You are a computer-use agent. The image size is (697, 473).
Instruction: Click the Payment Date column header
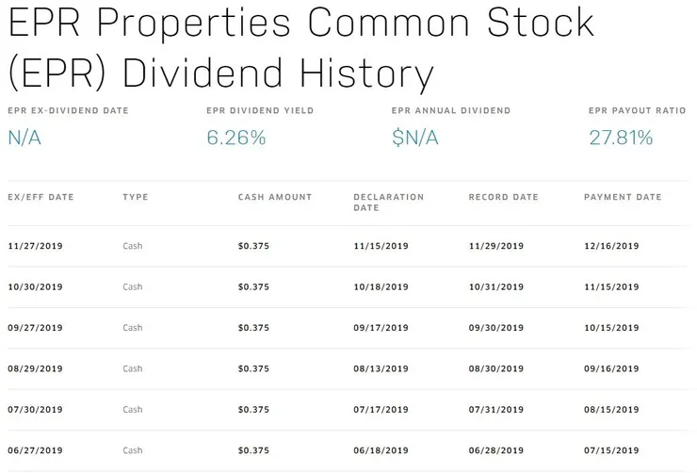pos(623,198)
